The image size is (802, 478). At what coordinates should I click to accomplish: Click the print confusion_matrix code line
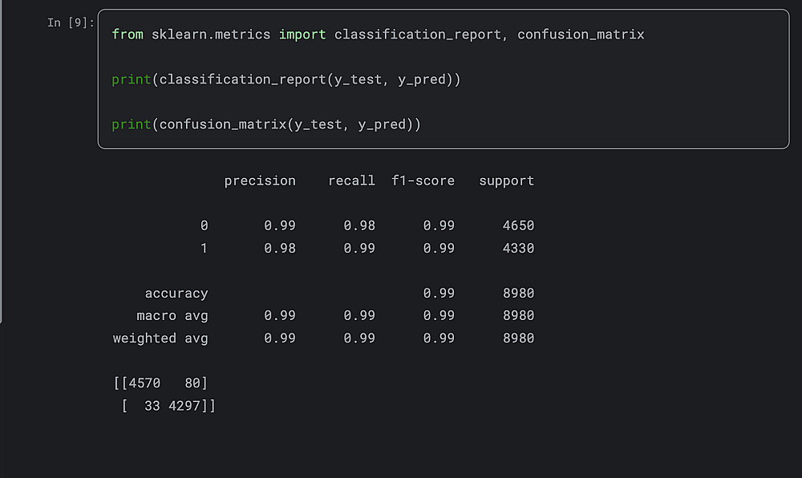point(265,124)
